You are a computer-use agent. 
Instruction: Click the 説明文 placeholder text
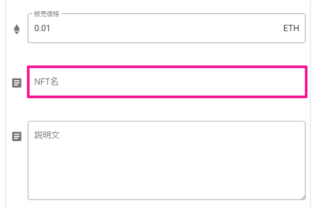pyautogui.click(x=47, y=135)
